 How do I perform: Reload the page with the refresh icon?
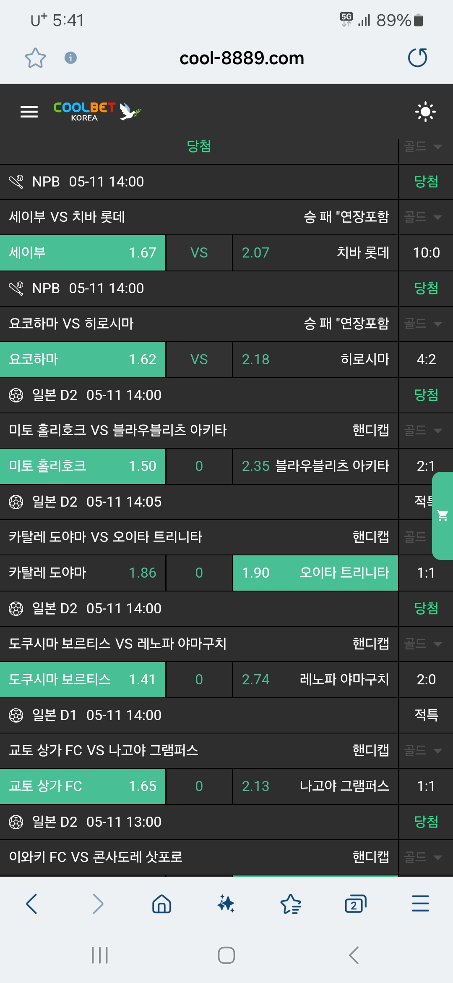coord(417,58)
